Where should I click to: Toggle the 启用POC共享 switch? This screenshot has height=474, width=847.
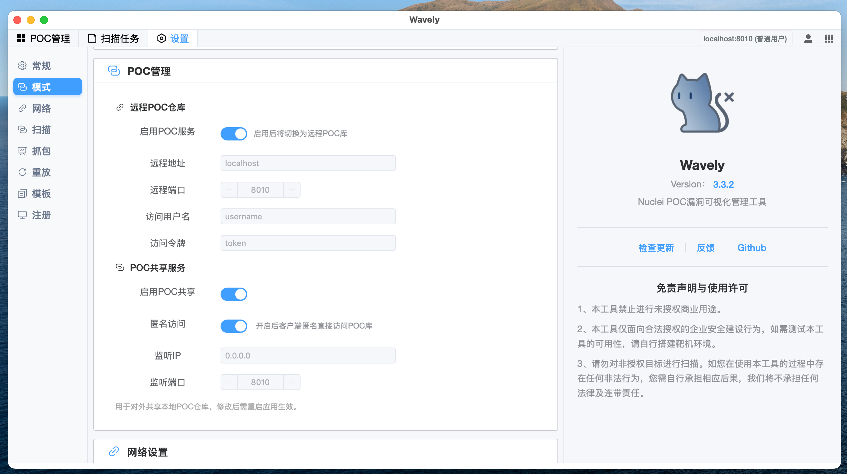click(x=234, y=294)
